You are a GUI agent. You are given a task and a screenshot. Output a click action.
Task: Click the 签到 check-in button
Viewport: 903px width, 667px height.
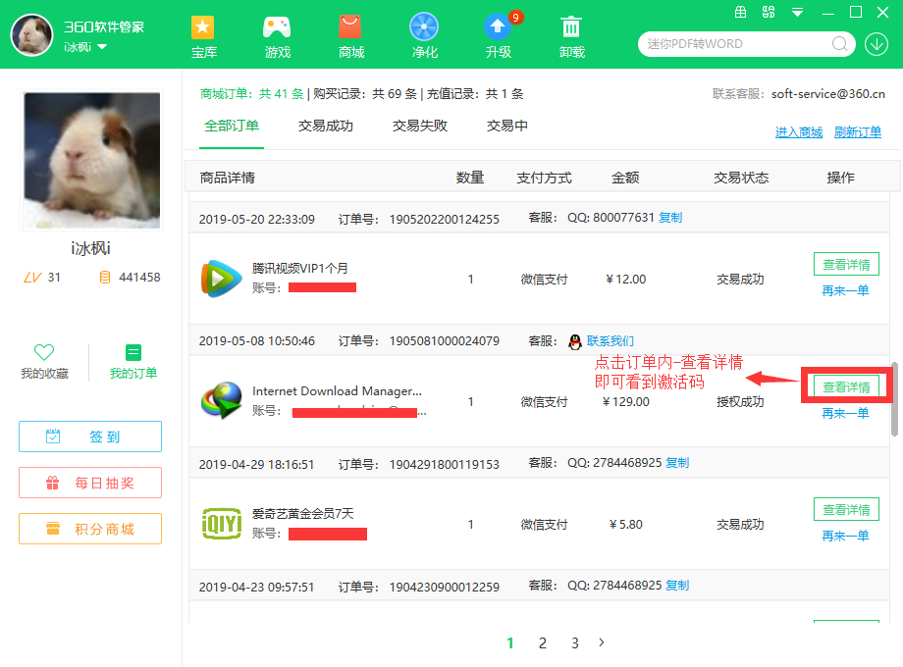[x=90, y=436]
